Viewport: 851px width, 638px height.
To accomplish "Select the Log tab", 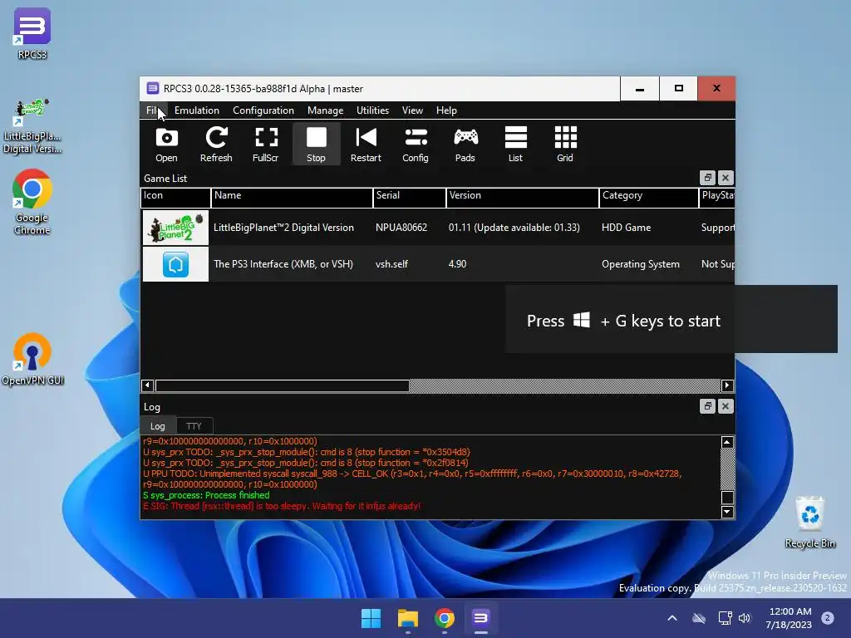I will point(158,426).
